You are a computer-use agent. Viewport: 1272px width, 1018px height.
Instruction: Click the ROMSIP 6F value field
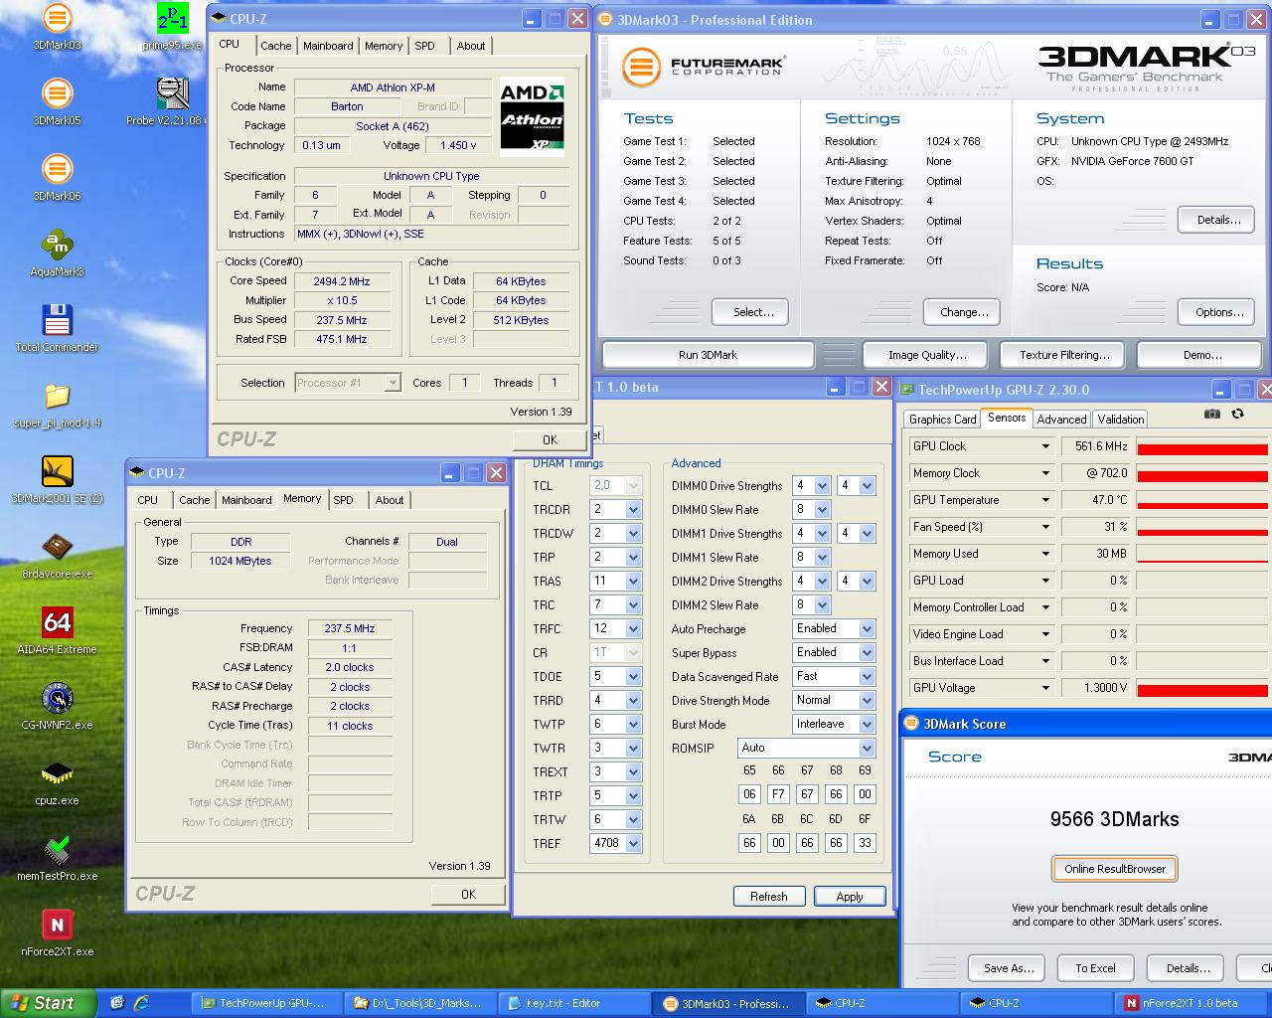point(865,842)
